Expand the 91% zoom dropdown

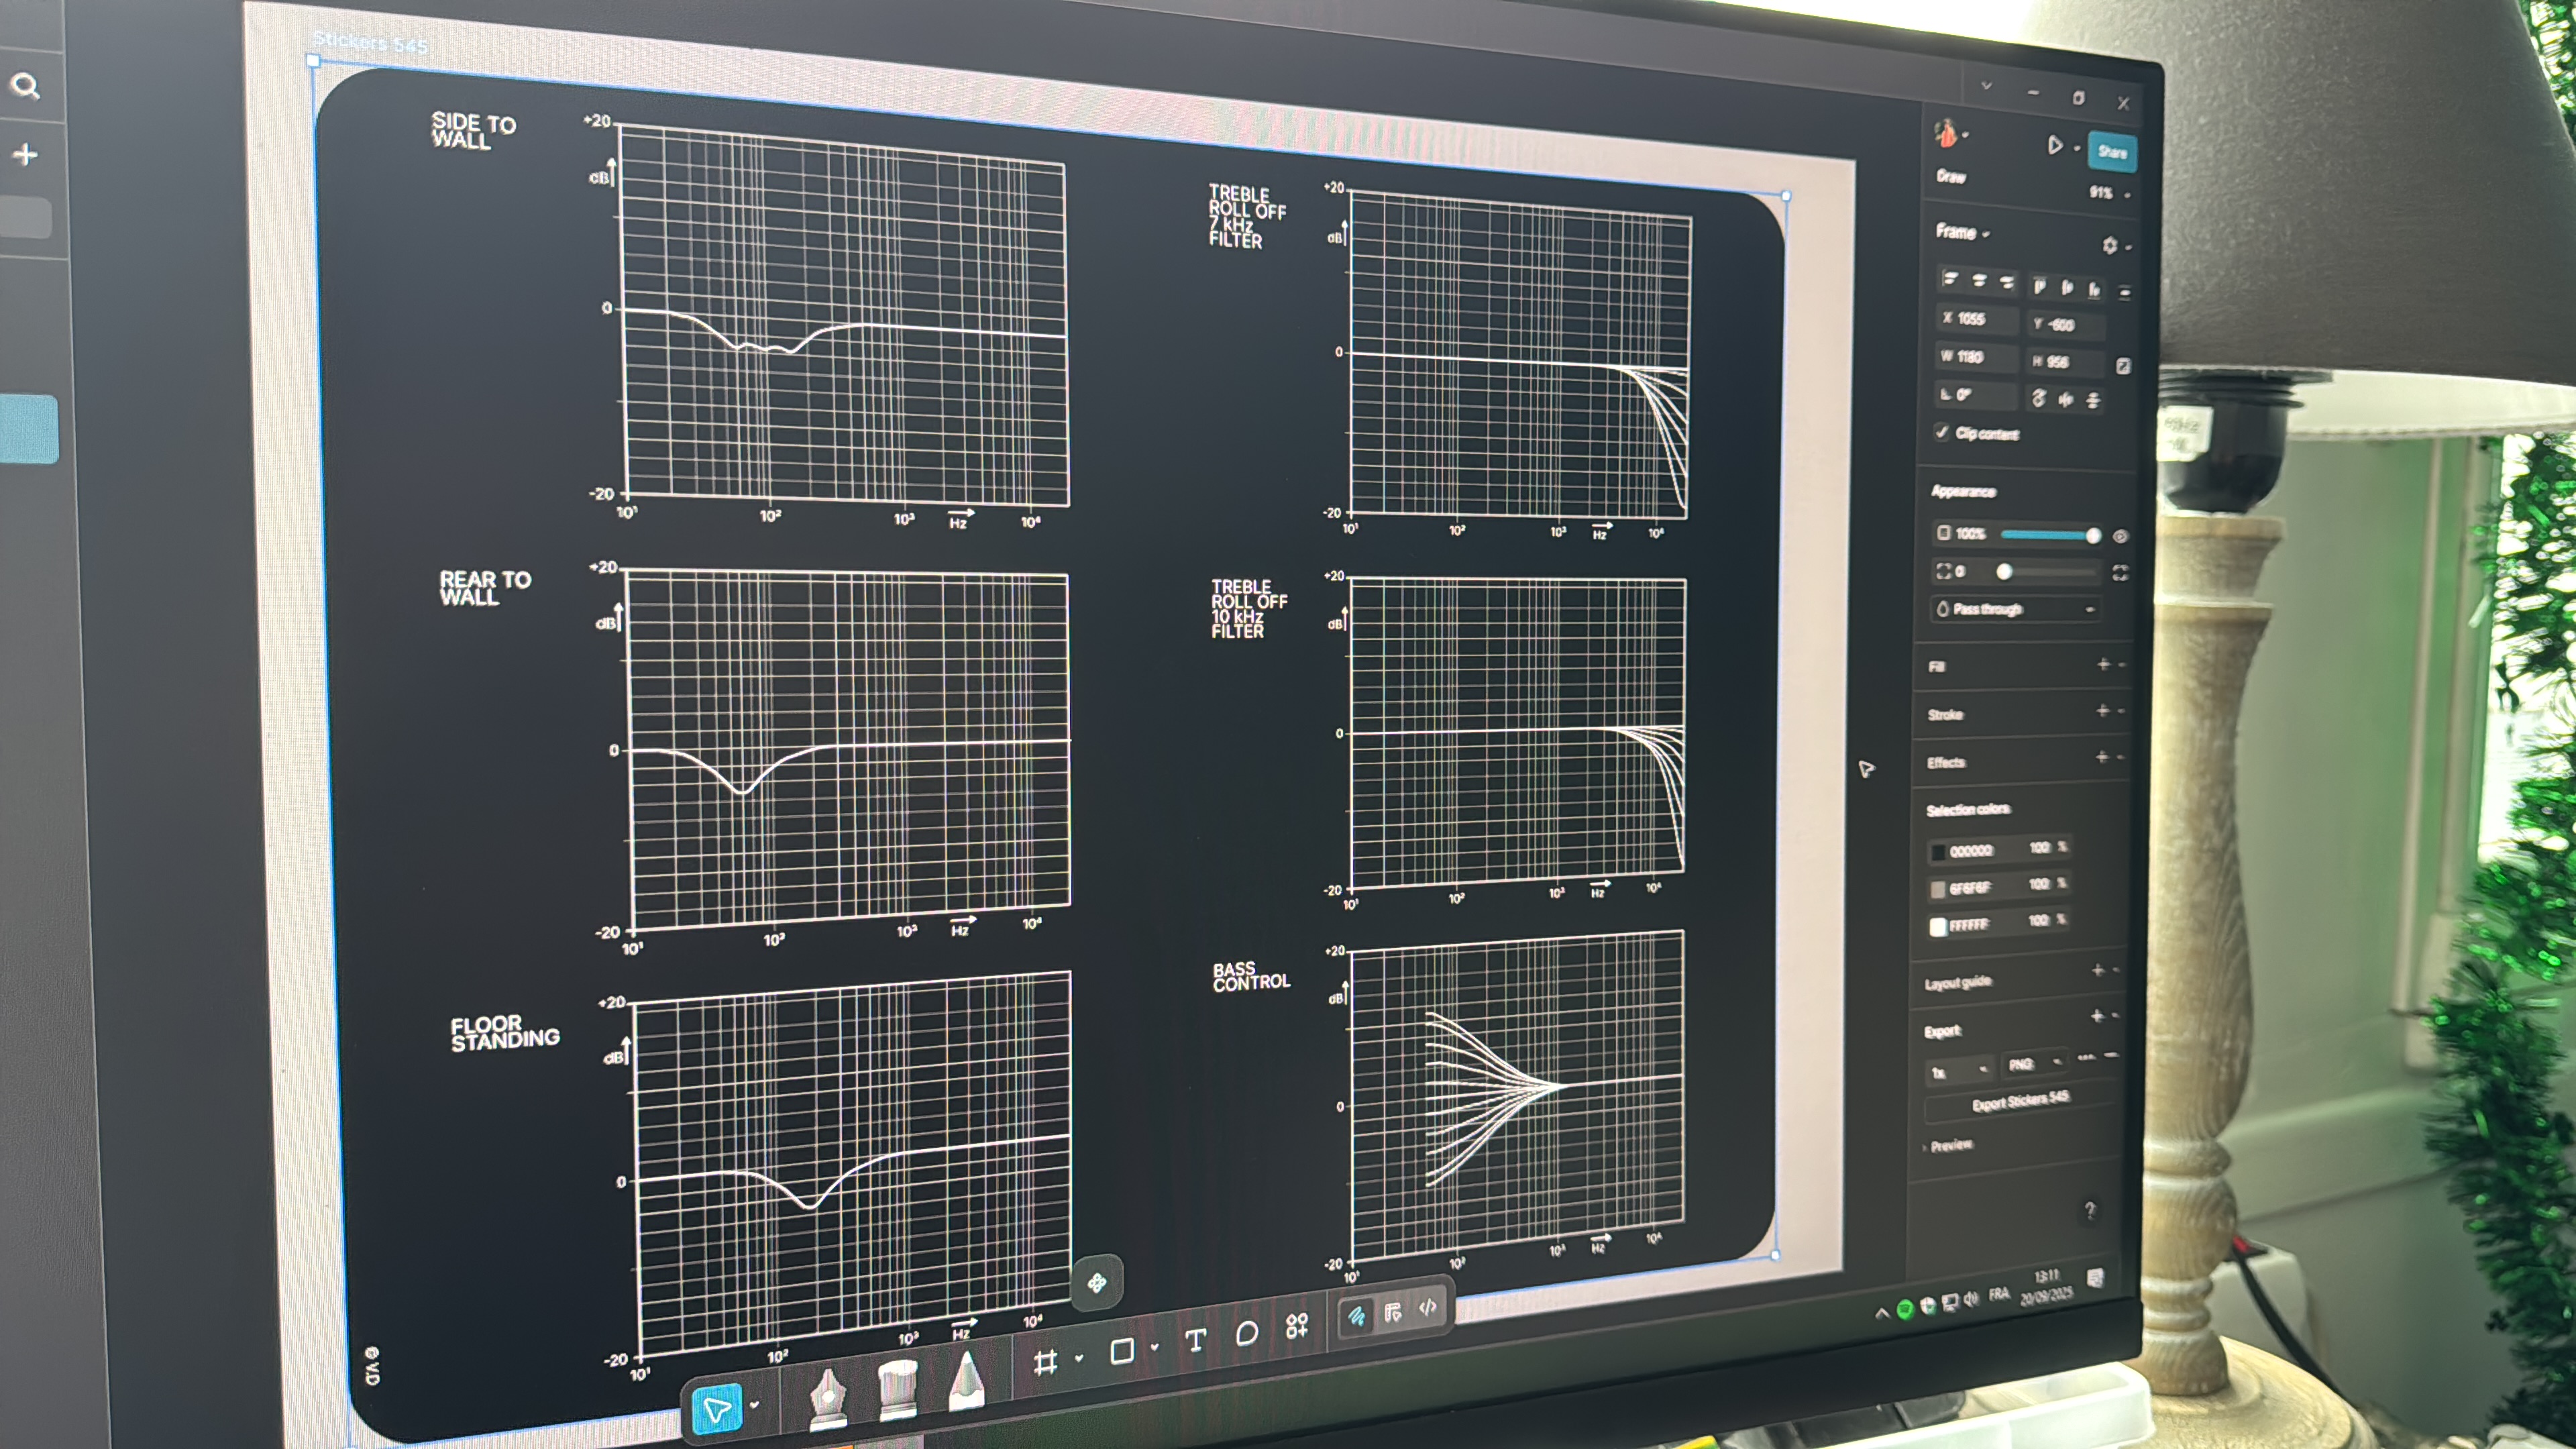tap(2109, 193)
